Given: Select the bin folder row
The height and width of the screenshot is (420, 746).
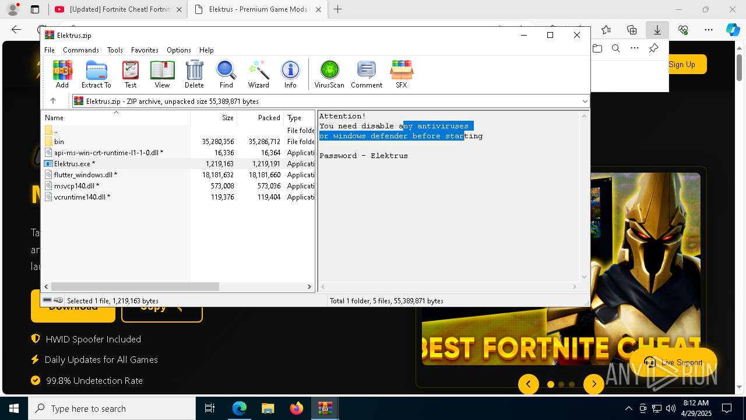Looking at the screenshot, I should click(178, 142).
